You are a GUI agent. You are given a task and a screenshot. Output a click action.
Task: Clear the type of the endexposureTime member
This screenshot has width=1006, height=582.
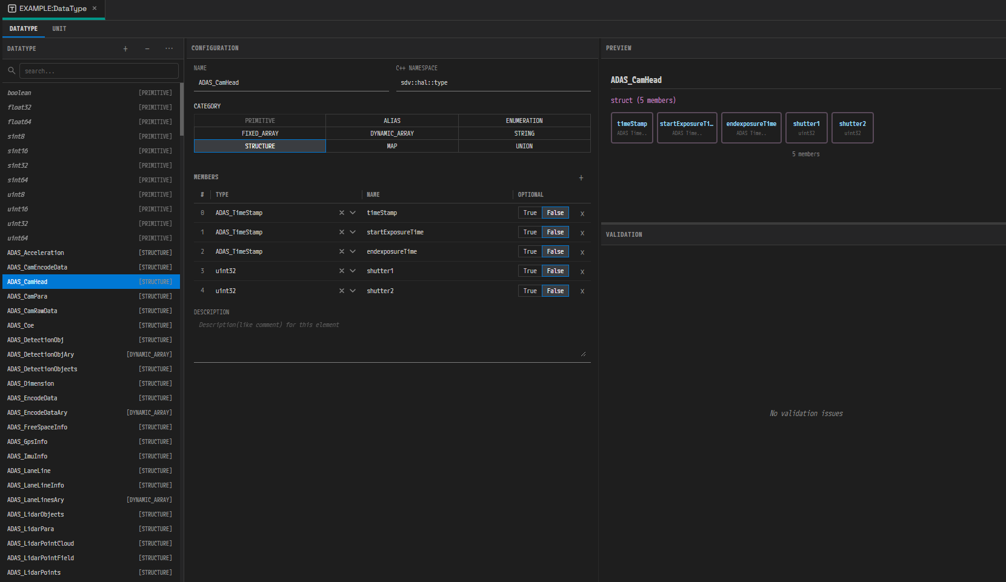[x=342, y=251]
